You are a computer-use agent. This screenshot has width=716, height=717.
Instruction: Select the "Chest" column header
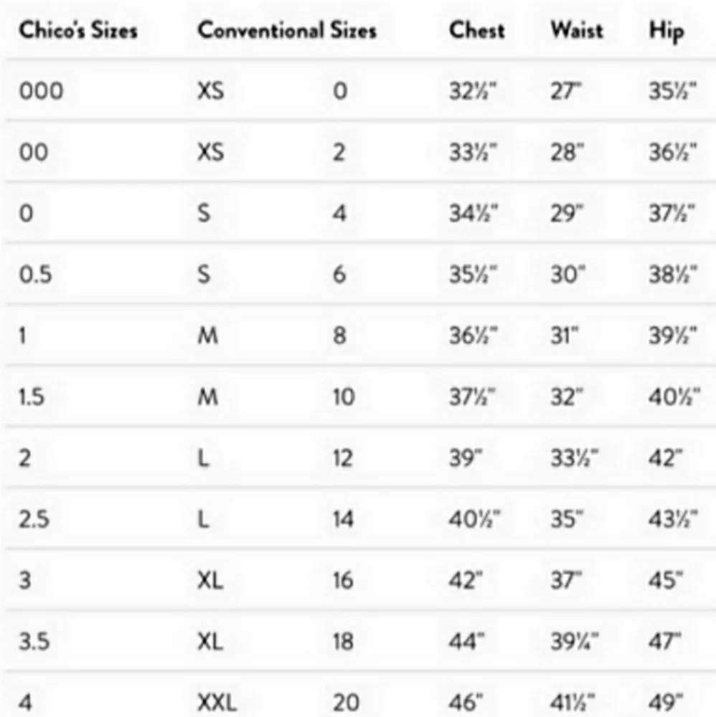pyautogui.click(x=477, y=31)
